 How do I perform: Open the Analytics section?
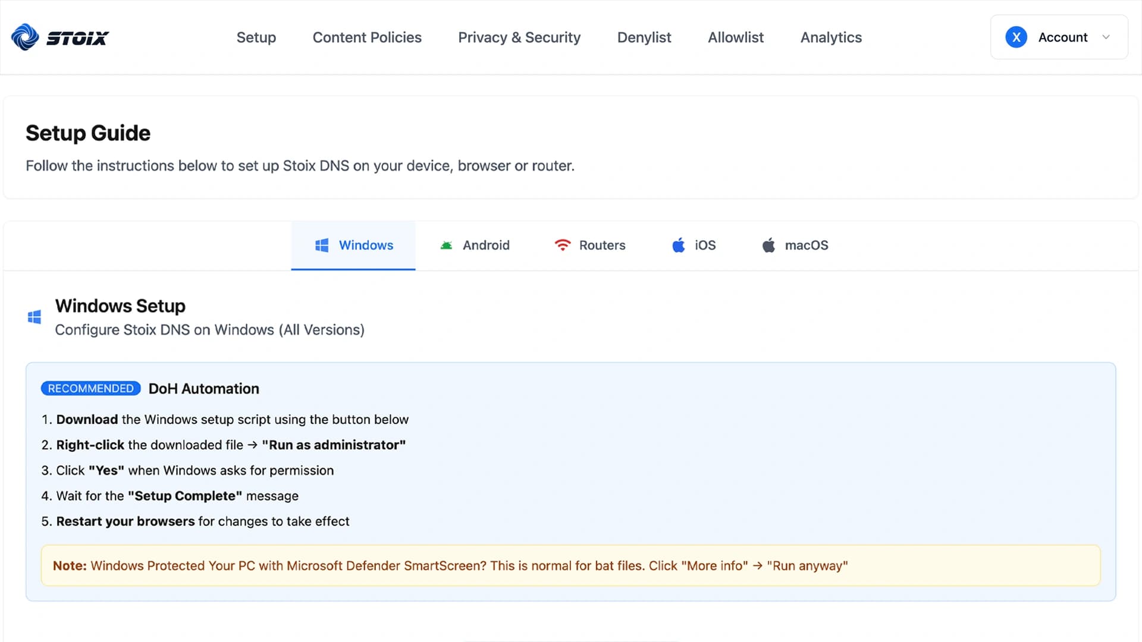pyautogui.click(x=831, y=37)
